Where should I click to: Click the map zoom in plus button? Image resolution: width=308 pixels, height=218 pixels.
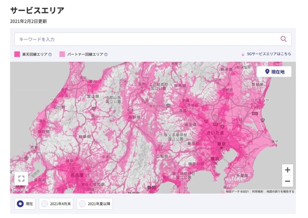click(x=287, y=170)
